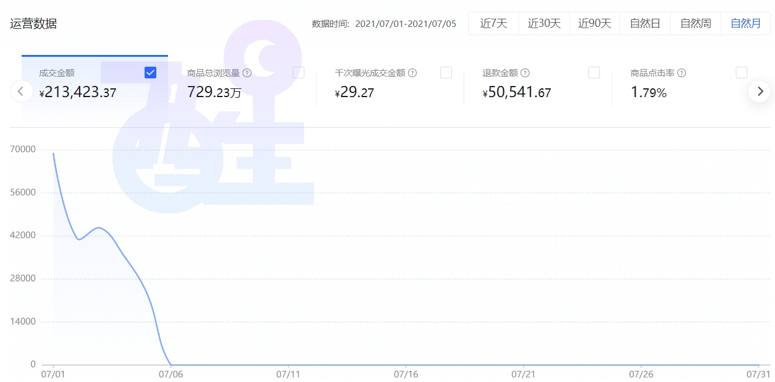Viewport: 775px width, 382px height.
Task: Enable the 商品总浏览量 checkbox
Action: (298, 73)
